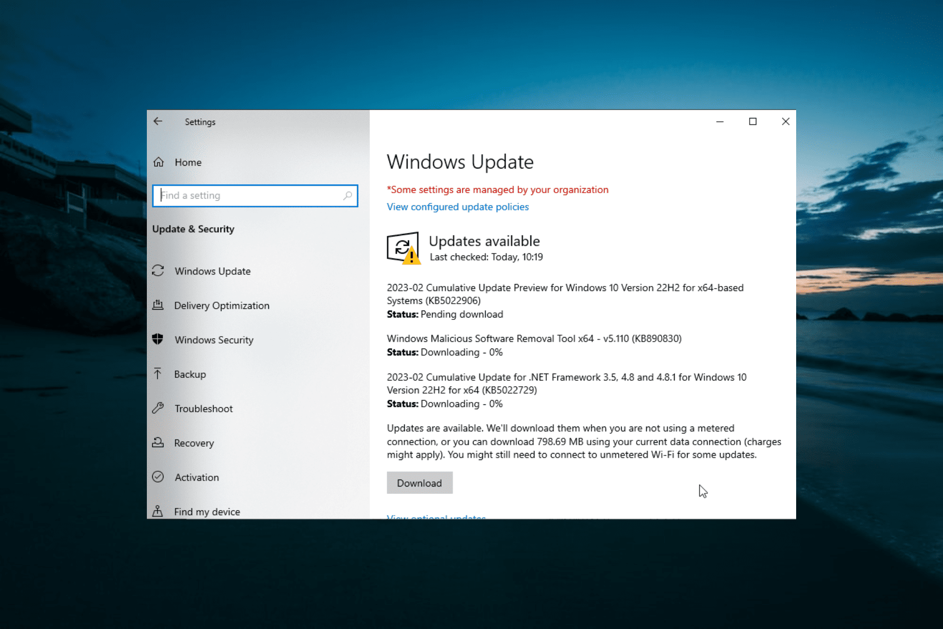Click the .NET Framework KB5022729 update entry
Viewport: 943px width, 629px height.
(x=567, y=383)
